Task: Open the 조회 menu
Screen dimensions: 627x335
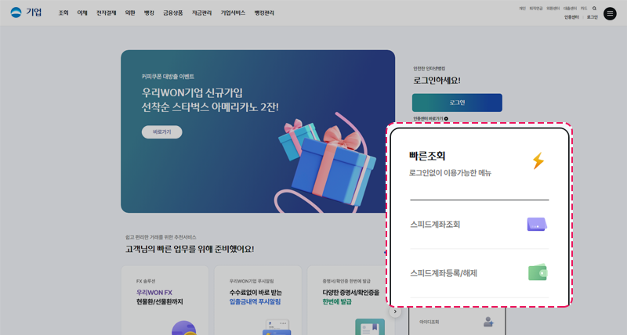Action: tap(63, 13)
